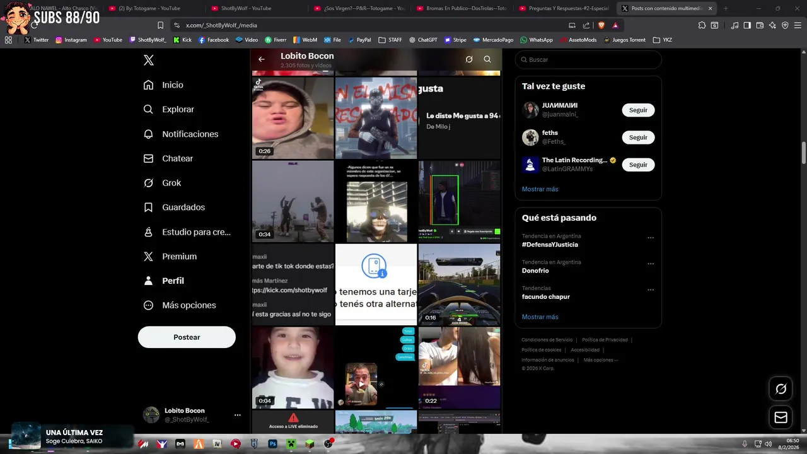Screen dimensions: 807x454
Task: Open the feths profile avatar
Action: pyautogui.click(x=530, y=137)
